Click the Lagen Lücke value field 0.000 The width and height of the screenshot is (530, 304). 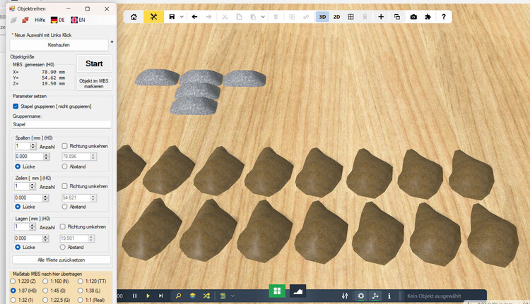[28, 238]
